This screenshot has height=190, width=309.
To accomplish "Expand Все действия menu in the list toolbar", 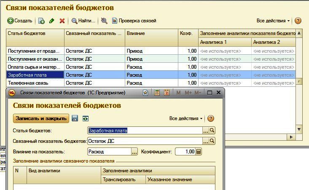I will [273, 21].
